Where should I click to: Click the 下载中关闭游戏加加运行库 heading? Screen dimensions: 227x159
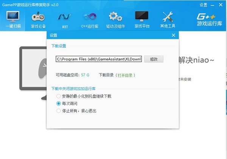pos(73,89)
